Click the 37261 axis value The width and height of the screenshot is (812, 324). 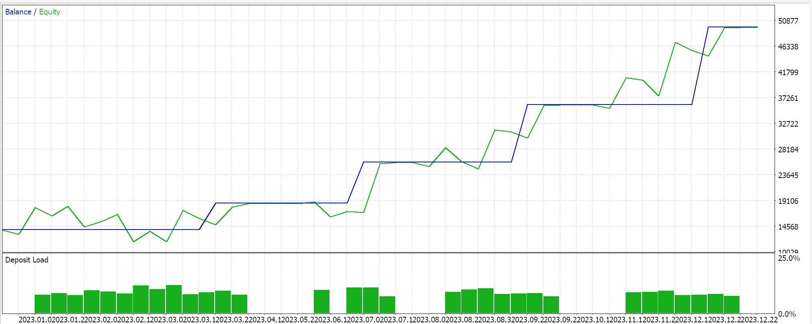coord(788,98)
